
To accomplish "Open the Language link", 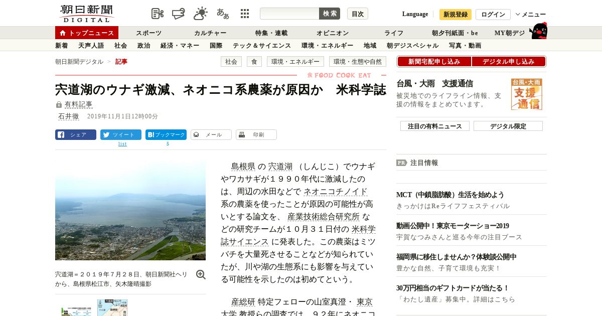I will [x=415, y=14].
